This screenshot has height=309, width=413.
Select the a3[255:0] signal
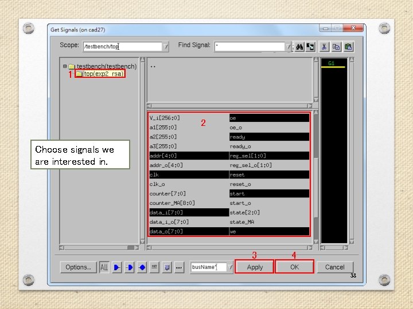189,146
